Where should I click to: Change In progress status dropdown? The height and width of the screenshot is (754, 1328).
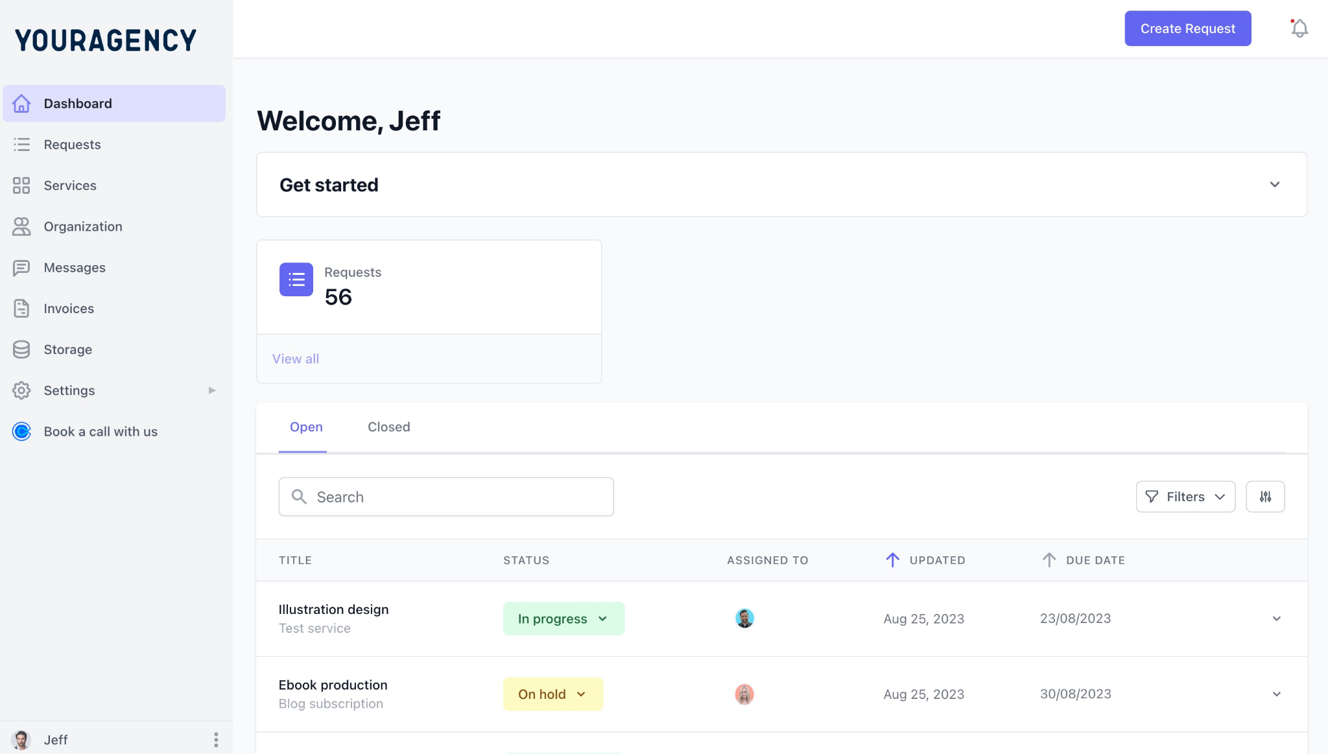pyautogui.click(x=563, y=619)
